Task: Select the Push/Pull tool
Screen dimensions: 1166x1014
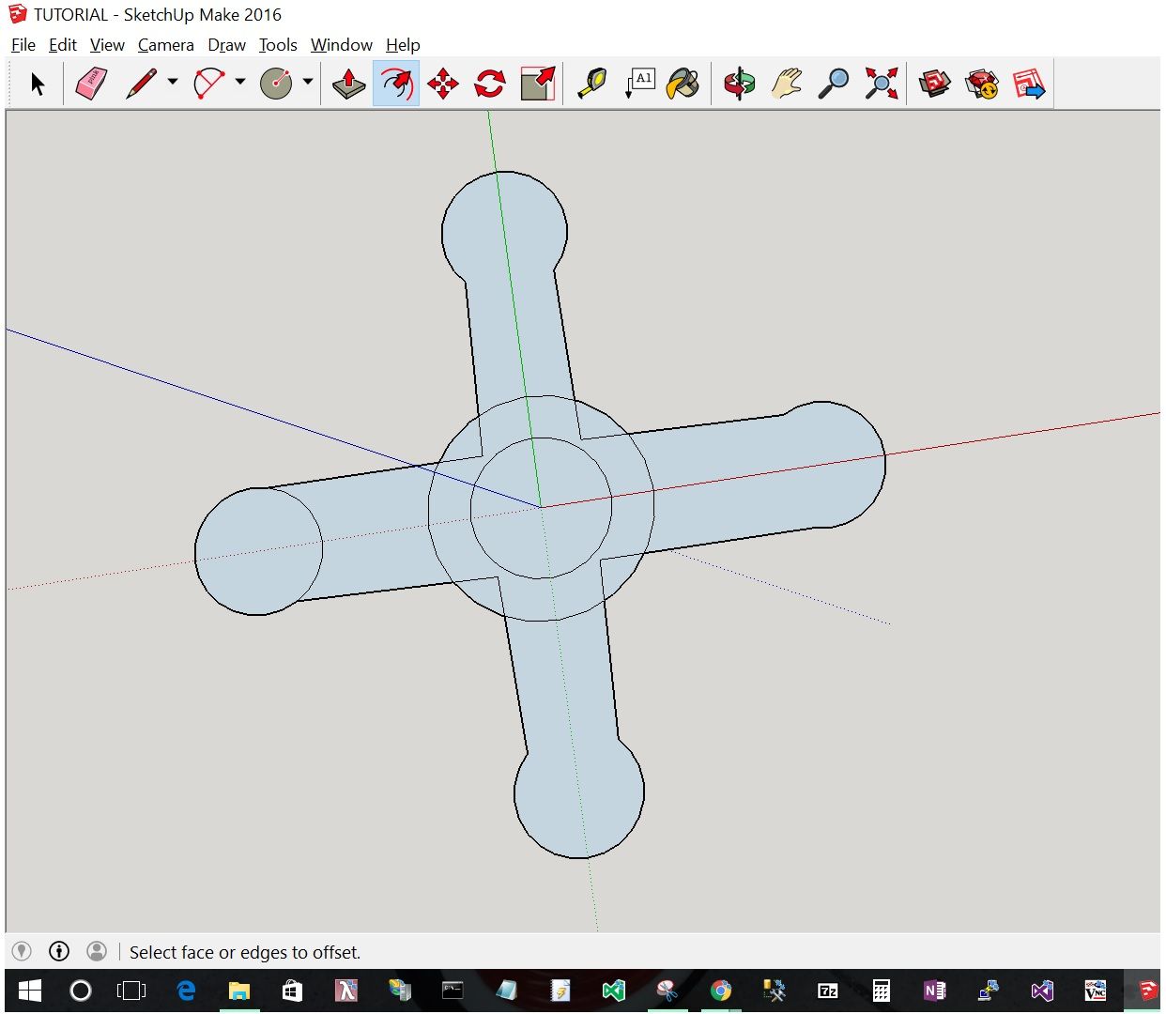Action: [x=347, y=83]
